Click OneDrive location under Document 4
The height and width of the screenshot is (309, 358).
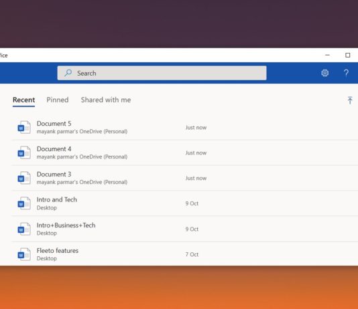pyautogui.click(x=82, y=157)
